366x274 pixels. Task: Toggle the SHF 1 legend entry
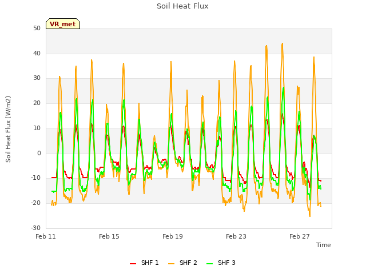(144, 263)
